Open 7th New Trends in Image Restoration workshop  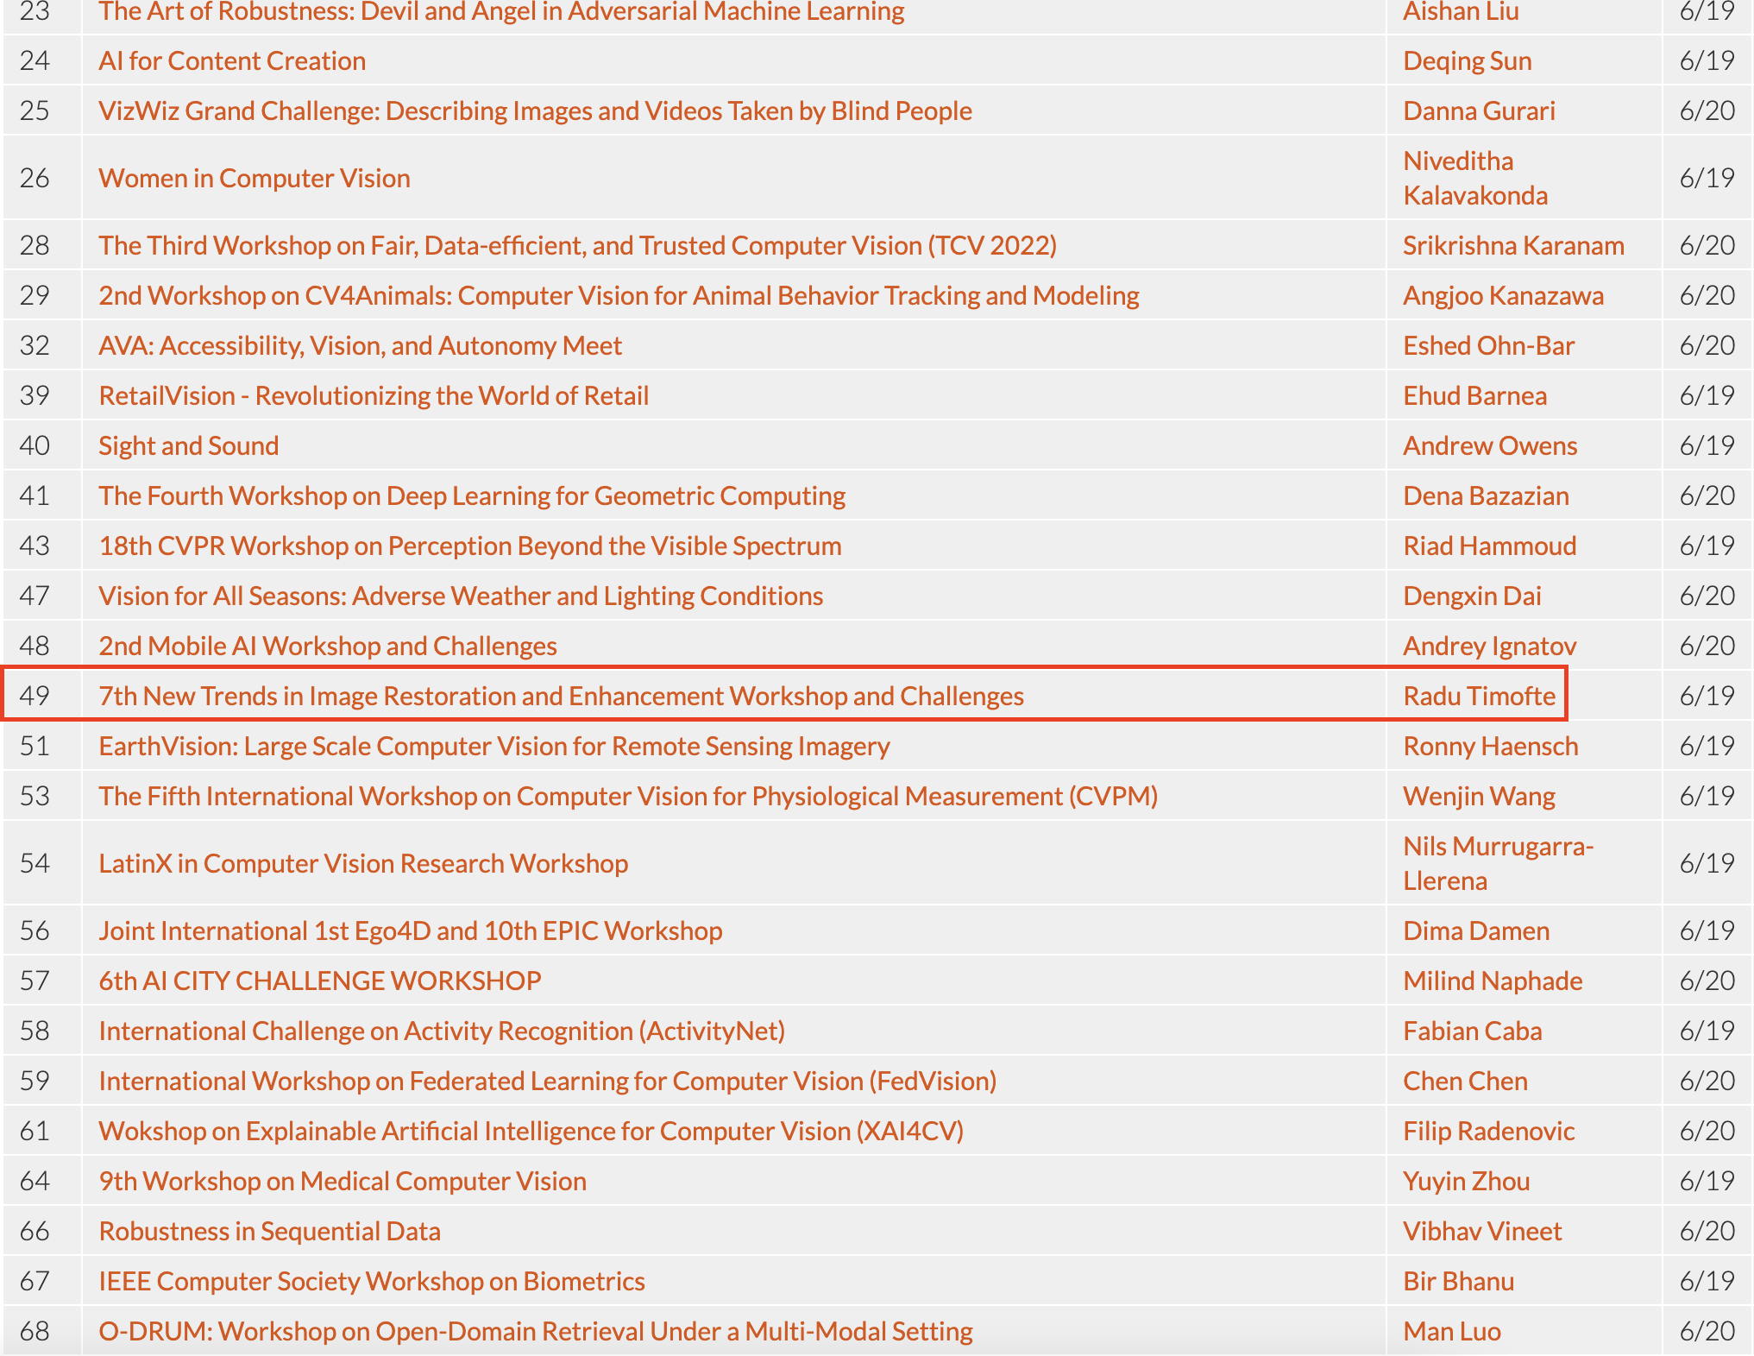coord(561,697)
